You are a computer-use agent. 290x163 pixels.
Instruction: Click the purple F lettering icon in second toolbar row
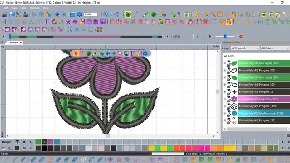47,22
